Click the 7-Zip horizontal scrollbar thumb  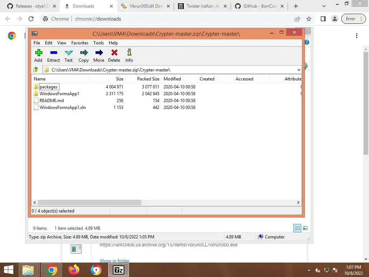point(89,203)
